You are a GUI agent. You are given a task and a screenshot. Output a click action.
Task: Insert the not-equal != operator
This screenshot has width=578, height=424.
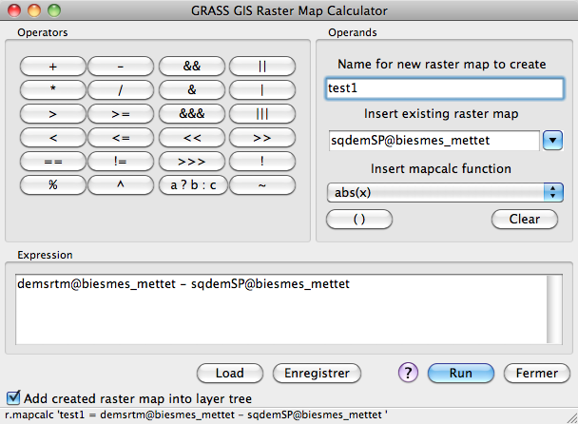(121, 162)
